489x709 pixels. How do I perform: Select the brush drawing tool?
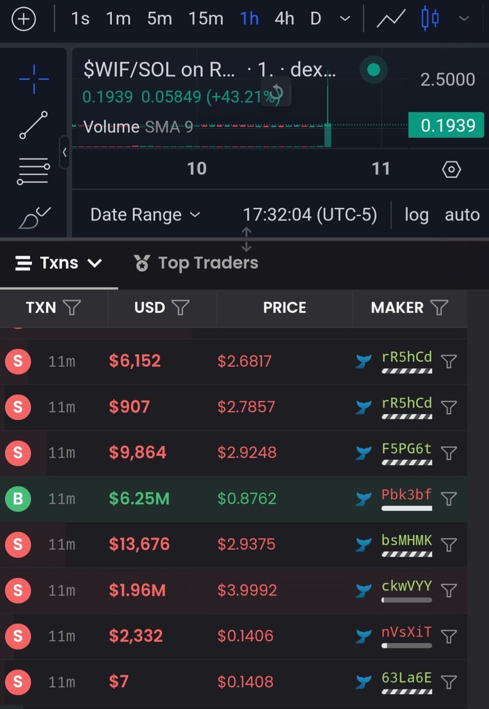click(x=34, y=218)
